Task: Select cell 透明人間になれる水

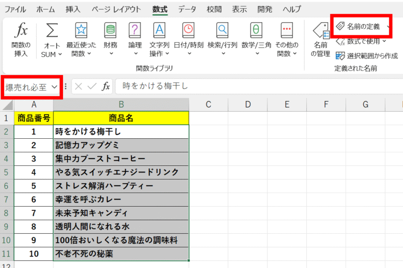Action: (x=121, y=227)
